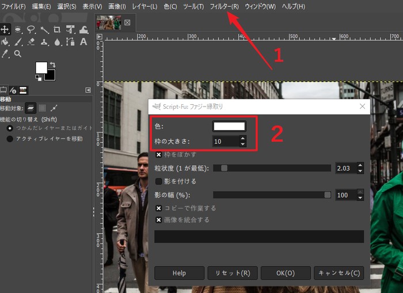Select the Clone stamp tool
The width and height of the screenshot is (403, 293).
pyautogui.click(x=44, y=41)
